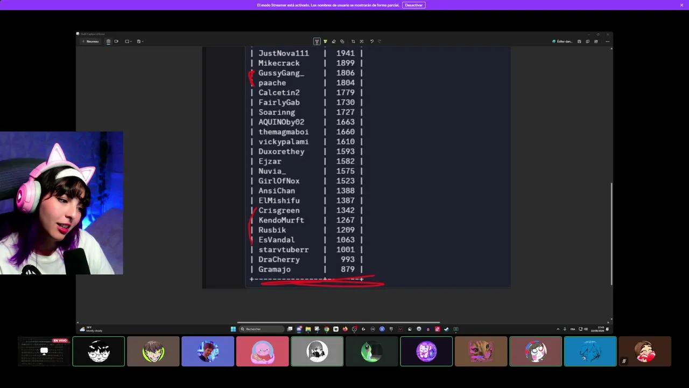
Task: Open Google Chrome from the taskbar
Action: pyautogui.click(x=327, y=329)
